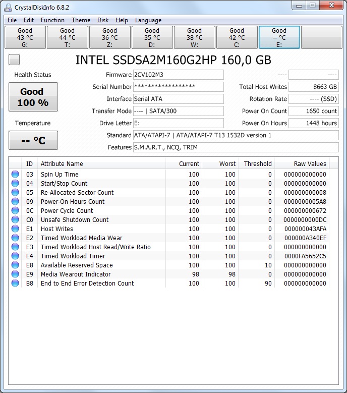Viewport: 347px width, 393px height.
Task: Click Power Cycle Count raw value 000000000672
Action: (x=305, y=210)
